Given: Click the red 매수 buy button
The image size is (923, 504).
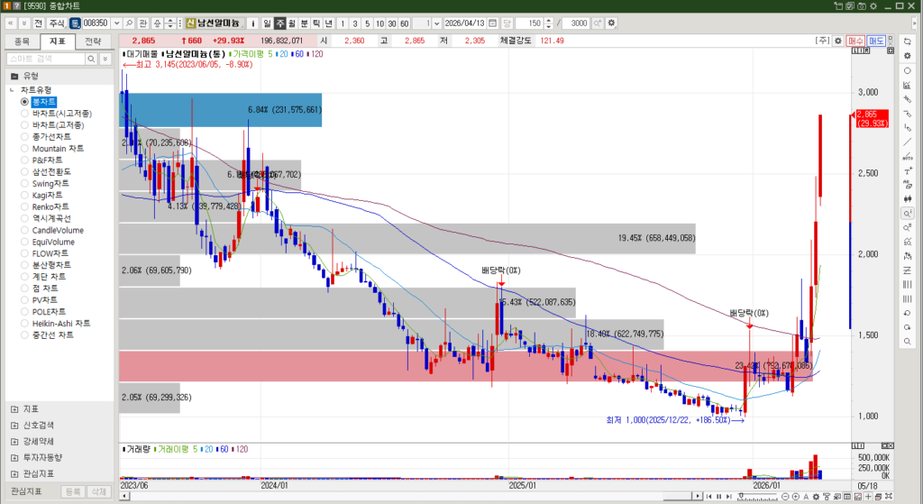Looking at the screenshot, I should pos(854,41).
